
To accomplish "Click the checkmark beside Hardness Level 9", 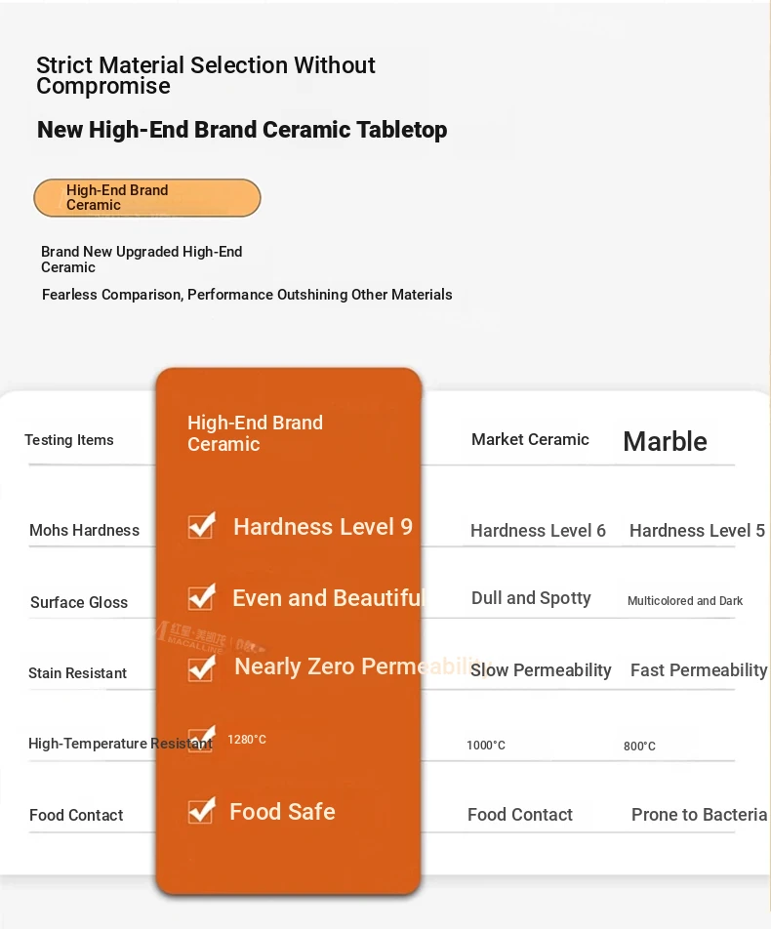I will (201, 525).
